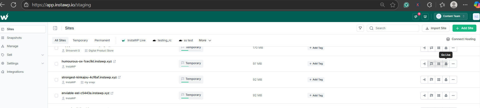The width and height of the screenshot is (480, 108).
Task: Open enviable-eel-c5443a.instawp.xyz site name
Action: coord(86,93)
